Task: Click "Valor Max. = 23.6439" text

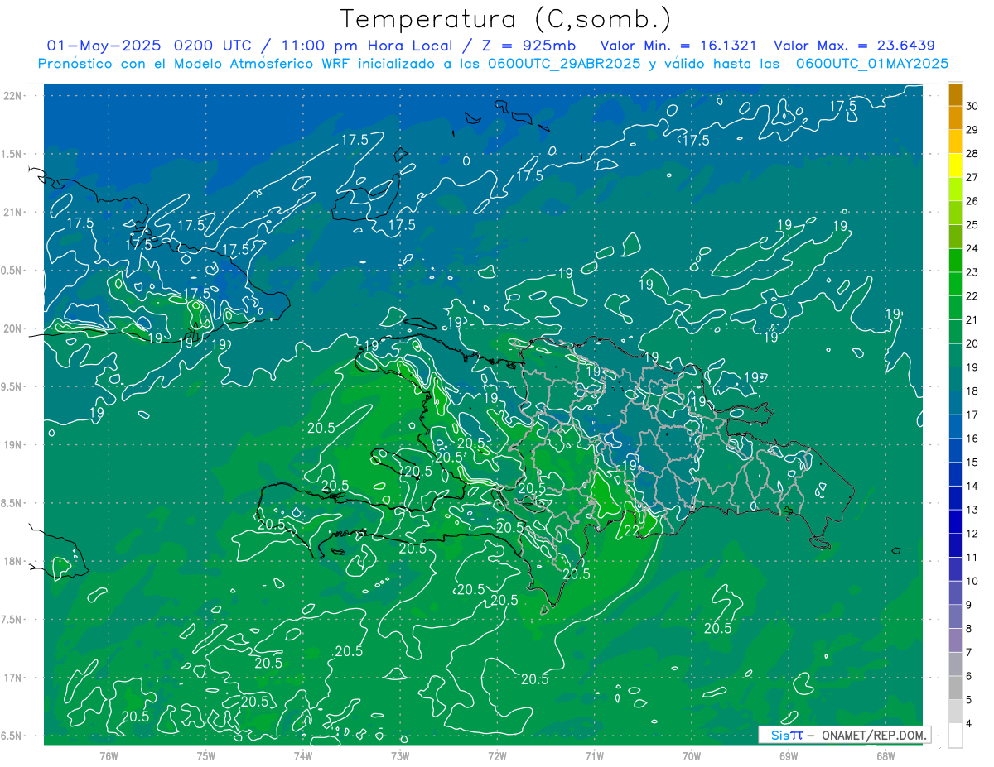Action: pyautogui.click(x=855, y=46)
